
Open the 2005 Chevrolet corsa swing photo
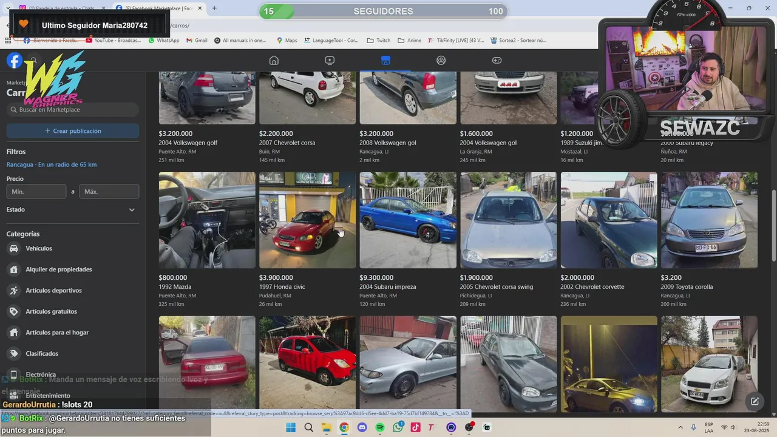click(509, 220)
